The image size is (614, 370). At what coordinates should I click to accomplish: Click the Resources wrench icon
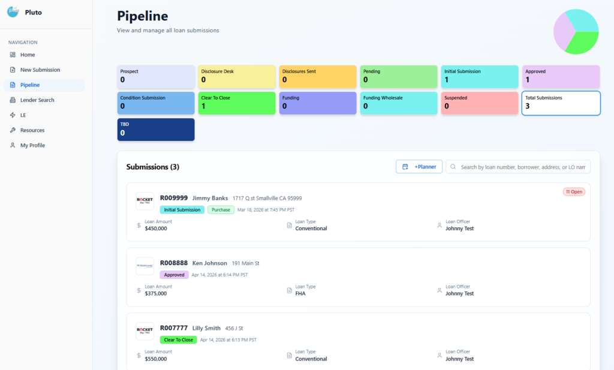click(13, 130)
